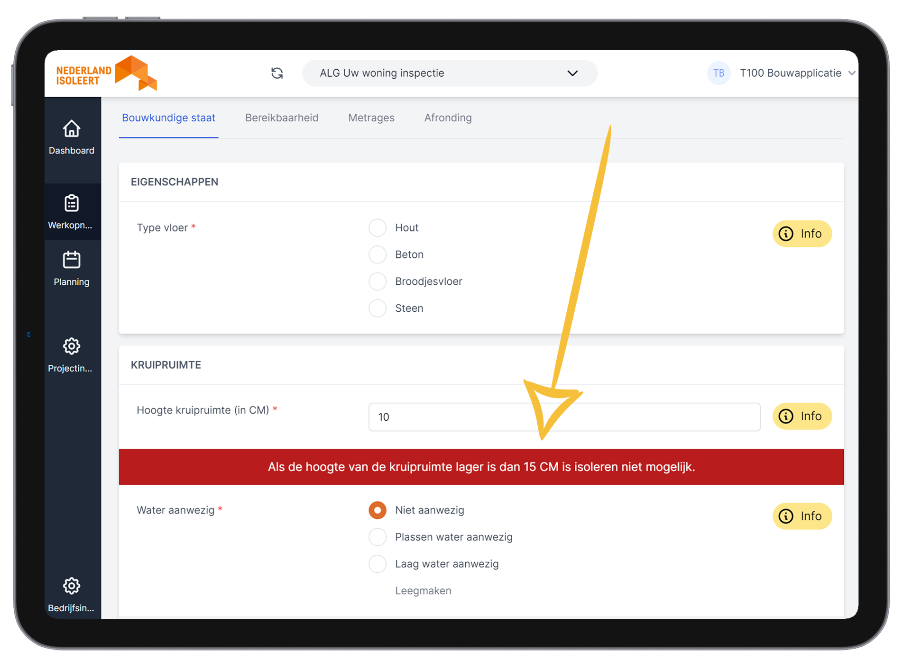
Task: Open Bedrijfsin... gear icon at sidebar bottom
Action: [72, 586]
